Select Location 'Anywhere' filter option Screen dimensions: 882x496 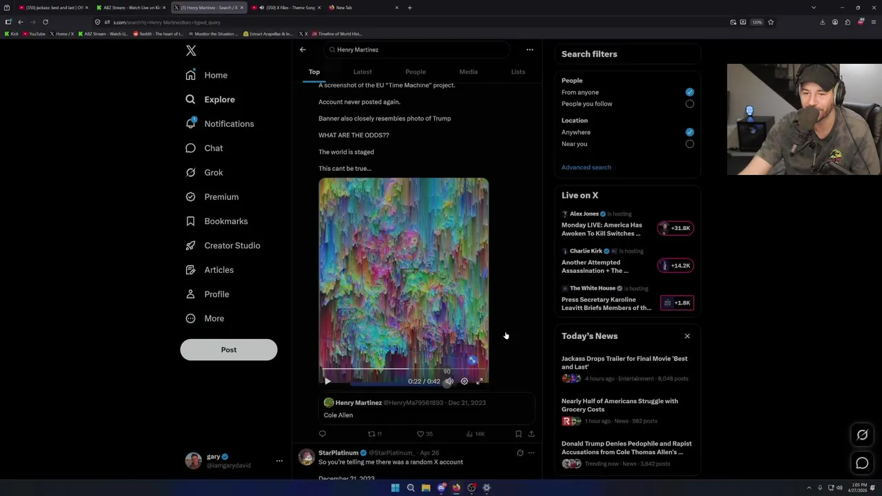click(690, 132)
